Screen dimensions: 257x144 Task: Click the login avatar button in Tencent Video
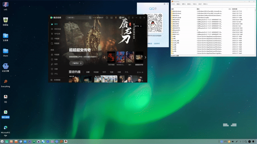coord(122,18)
